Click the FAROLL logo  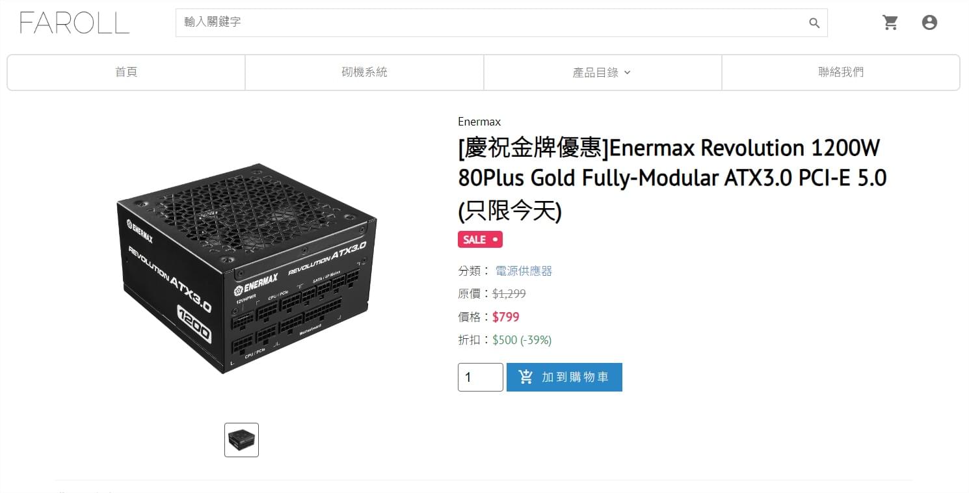74,23
